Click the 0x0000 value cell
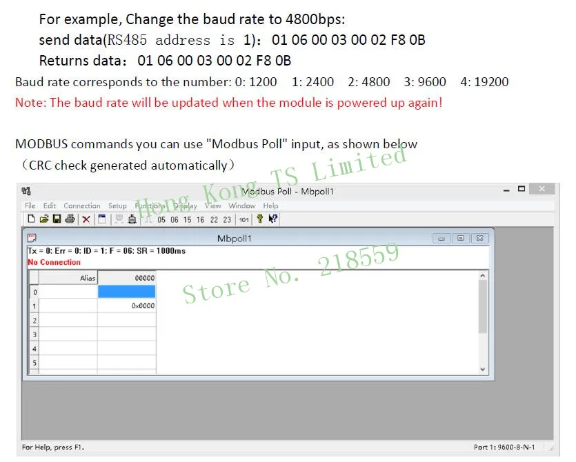576x462 pixels. (126, 305)
